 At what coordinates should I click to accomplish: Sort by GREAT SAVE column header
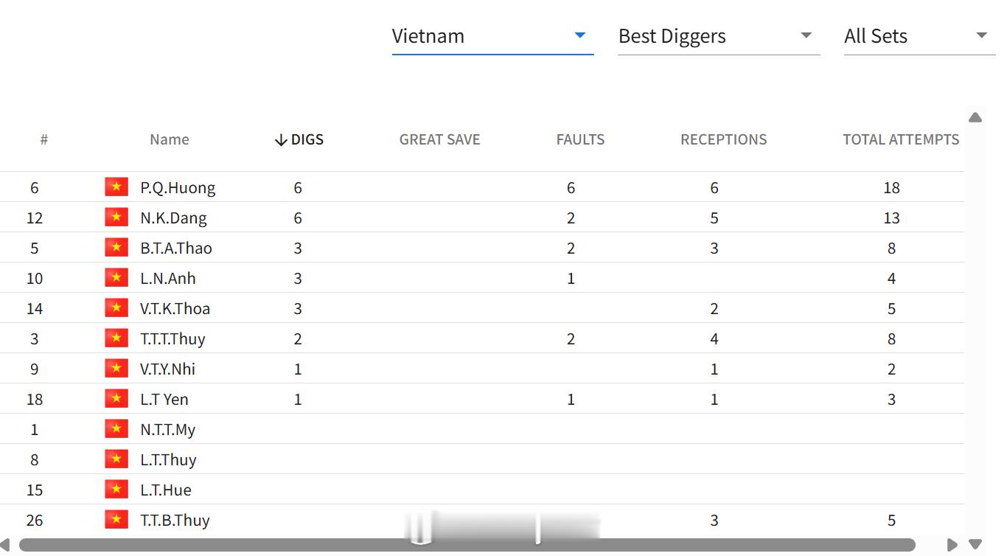439,139
